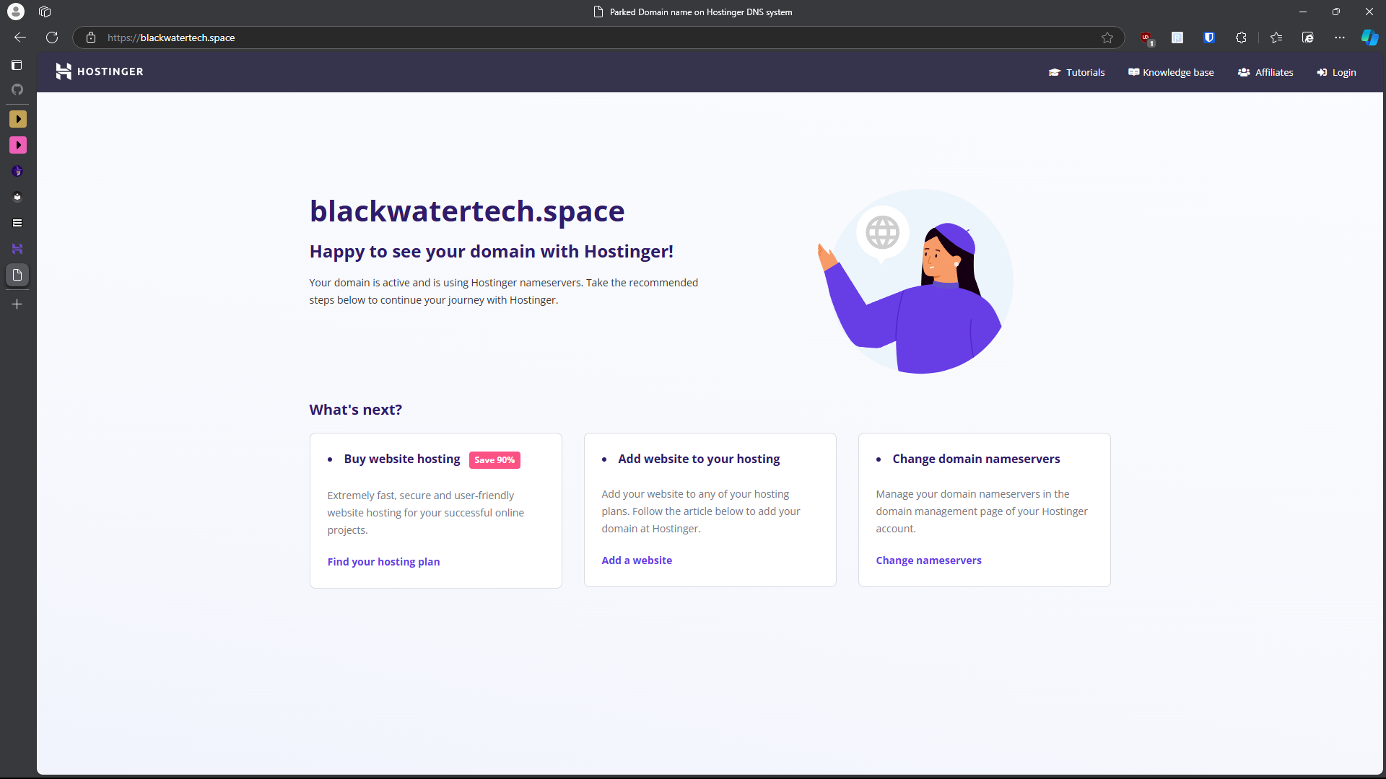Click the Bitwarden shield extension icon
This screenshot has width=1386, height=779.
pyautogui.click(x=1209, y=38)
